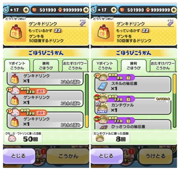This screenshot has width=180, height=169.
Task: Switch to Yポイントこうかん tab on right screen
Action: (x=105, y=66)
